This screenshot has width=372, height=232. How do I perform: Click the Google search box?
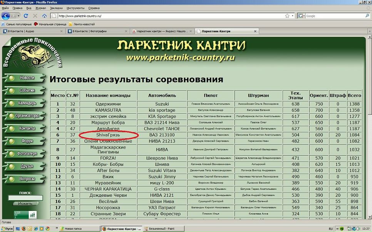coord(335,16)
